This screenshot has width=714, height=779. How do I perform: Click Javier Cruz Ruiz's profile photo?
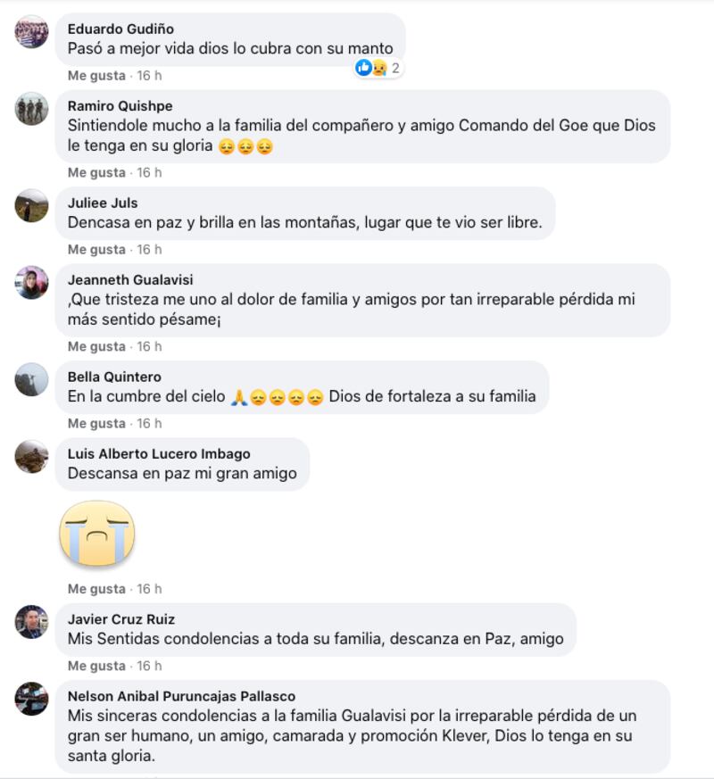32,622
